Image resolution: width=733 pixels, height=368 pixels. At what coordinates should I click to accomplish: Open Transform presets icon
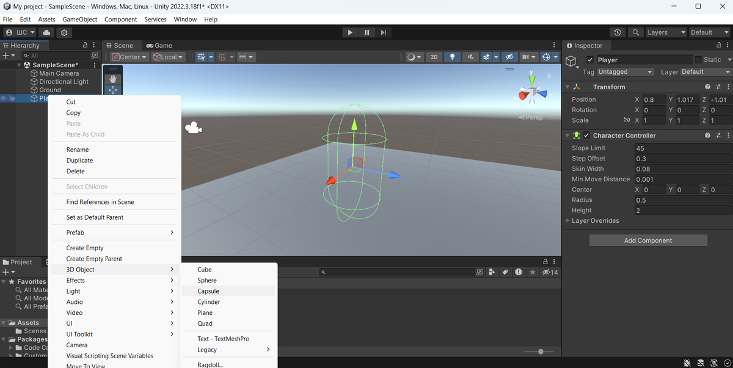718,87
